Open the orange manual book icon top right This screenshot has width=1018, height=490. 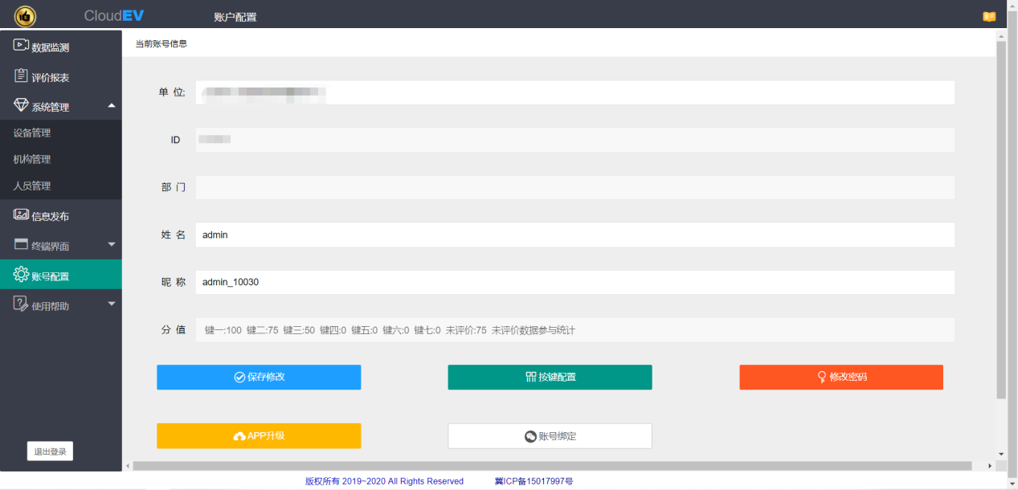(989, 15)
